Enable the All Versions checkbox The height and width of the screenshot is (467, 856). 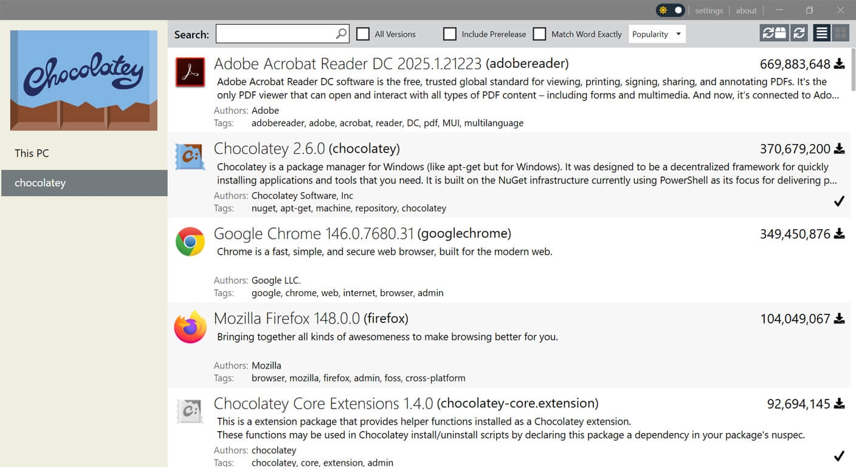pos(363,34)
